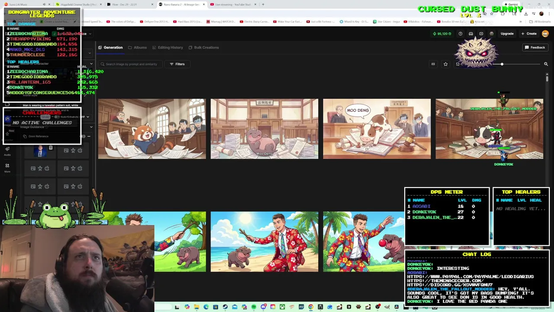Viewport: 554px width, 312px height.
Task: Open cow with MOO DENG speech bubble image
Action: click(377, 129)
